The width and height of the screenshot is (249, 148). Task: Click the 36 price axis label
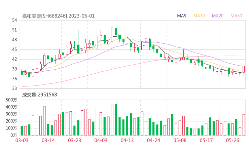pos(14,79)
